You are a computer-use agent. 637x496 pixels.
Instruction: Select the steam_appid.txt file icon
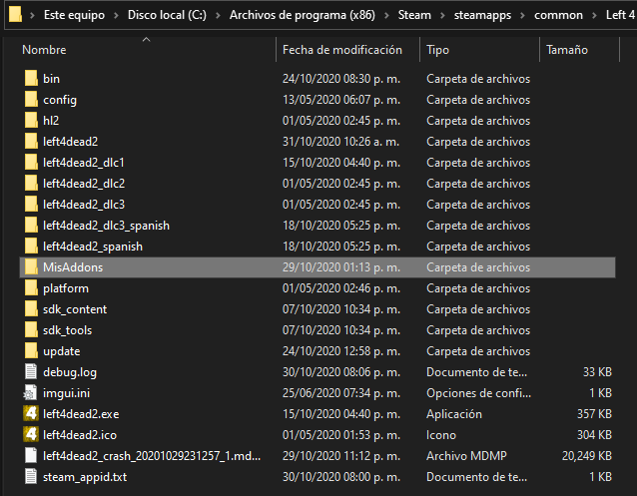(31, 477)
